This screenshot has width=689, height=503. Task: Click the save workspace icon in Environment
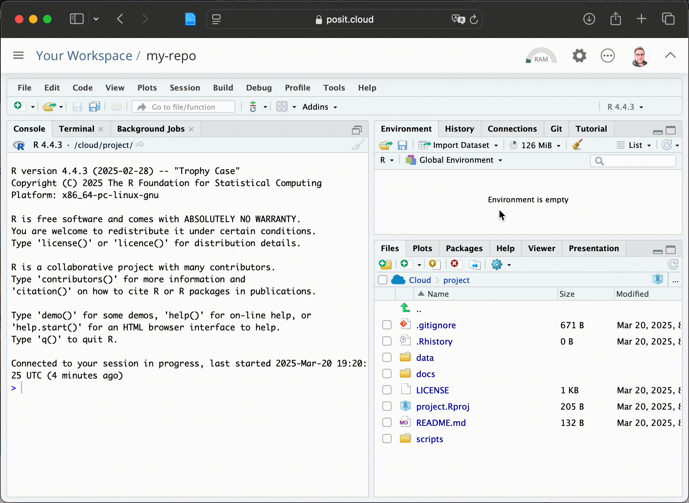pos(402,145)
